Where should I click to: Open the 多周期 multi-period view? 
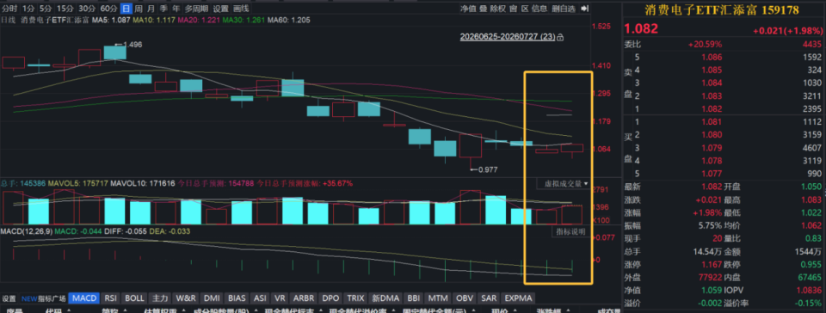pos(196,9)
